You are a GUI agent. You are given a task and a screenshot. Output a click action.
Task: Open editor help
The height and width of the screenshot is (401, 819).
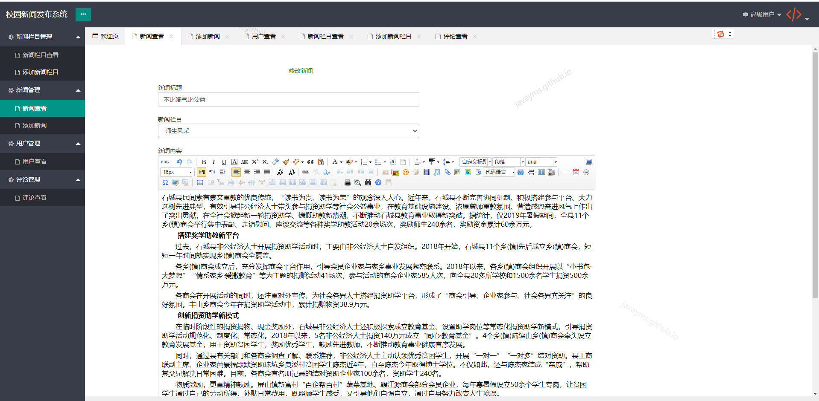click(378, 182)
